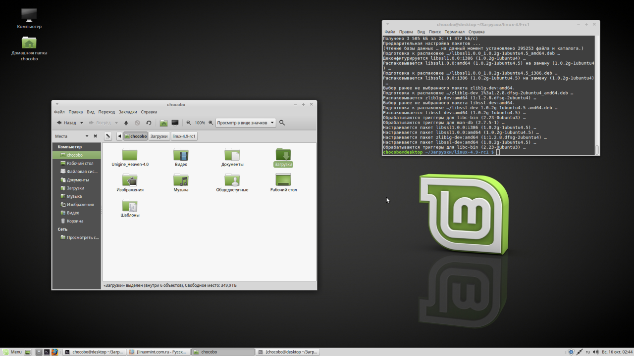Screen dimensions: 634x356
Task: Open the volume control tray icon
Action: click(595, 352)
